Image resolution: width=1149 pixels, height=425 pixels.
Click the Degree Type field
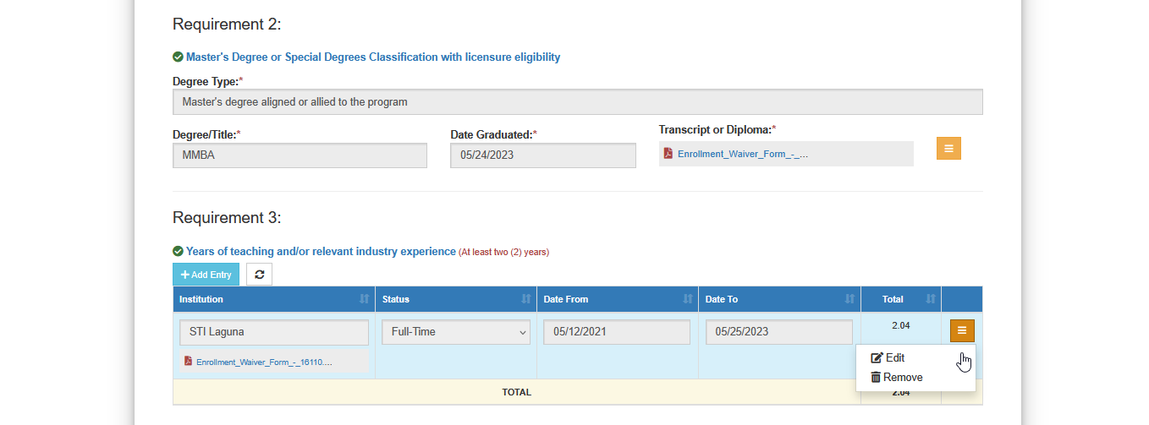click(578, 102)
